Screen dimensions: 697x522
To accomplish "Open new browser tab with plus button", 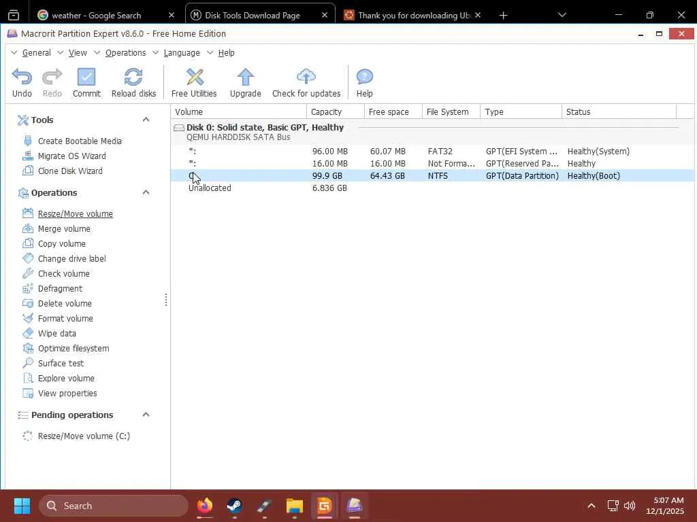I will (503, 16).
